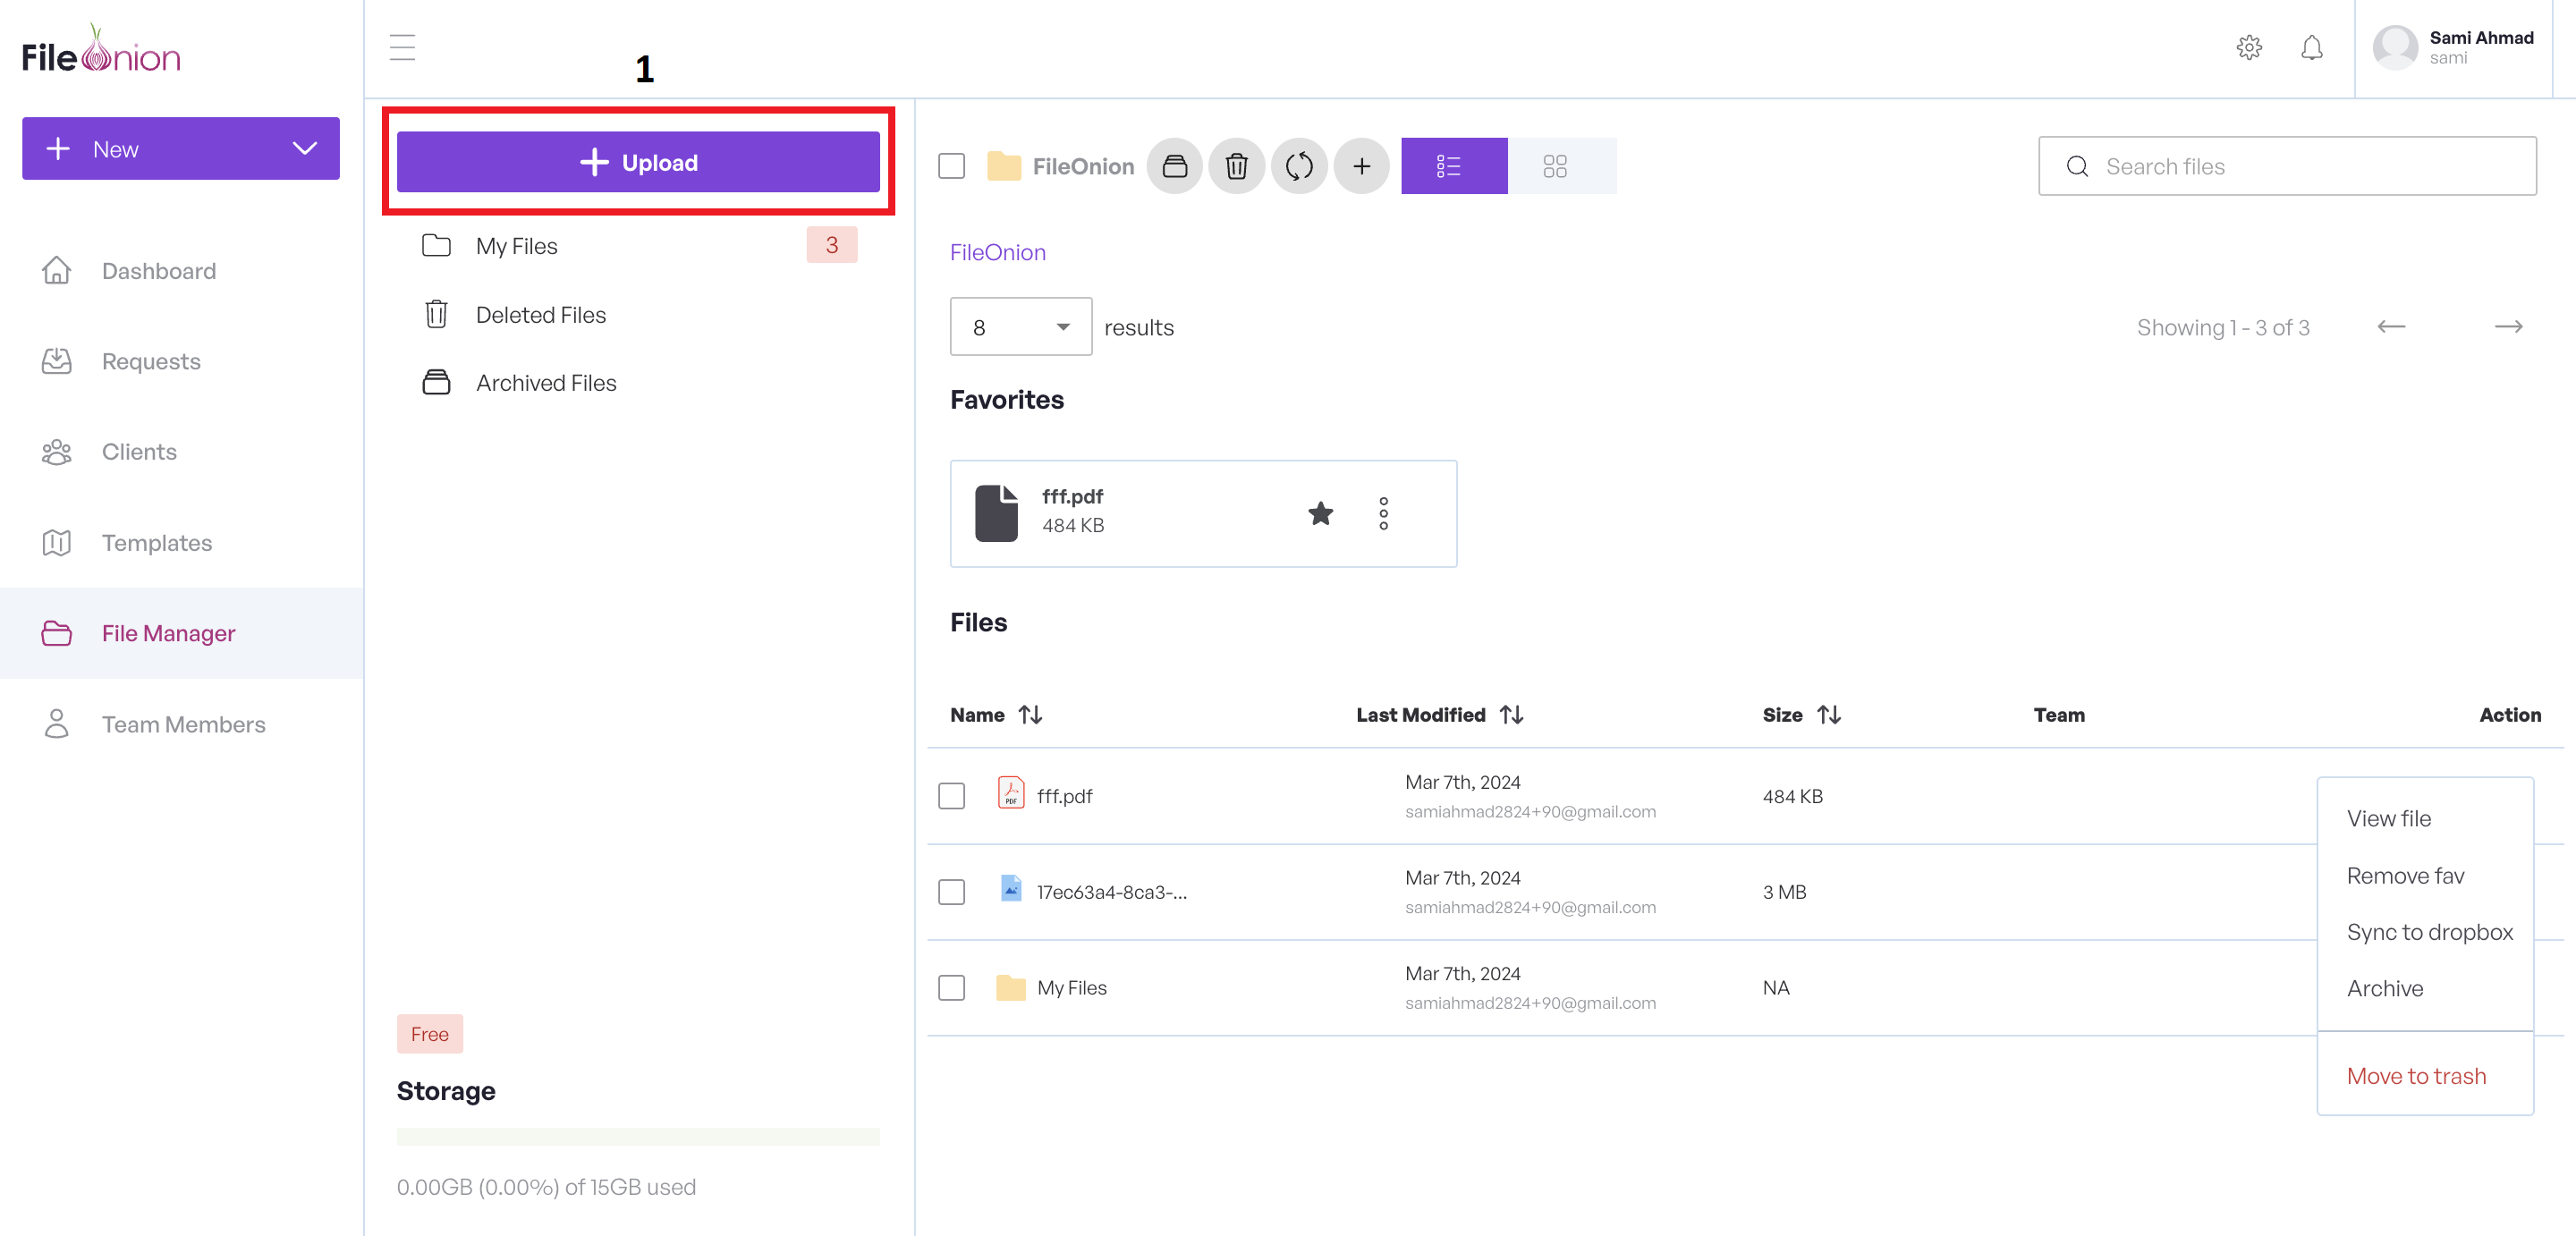Check the fff.pdf row checkbox
Image resolution: width=2576 pixels, height=1236 pixels.
click(x=951, y=796)
